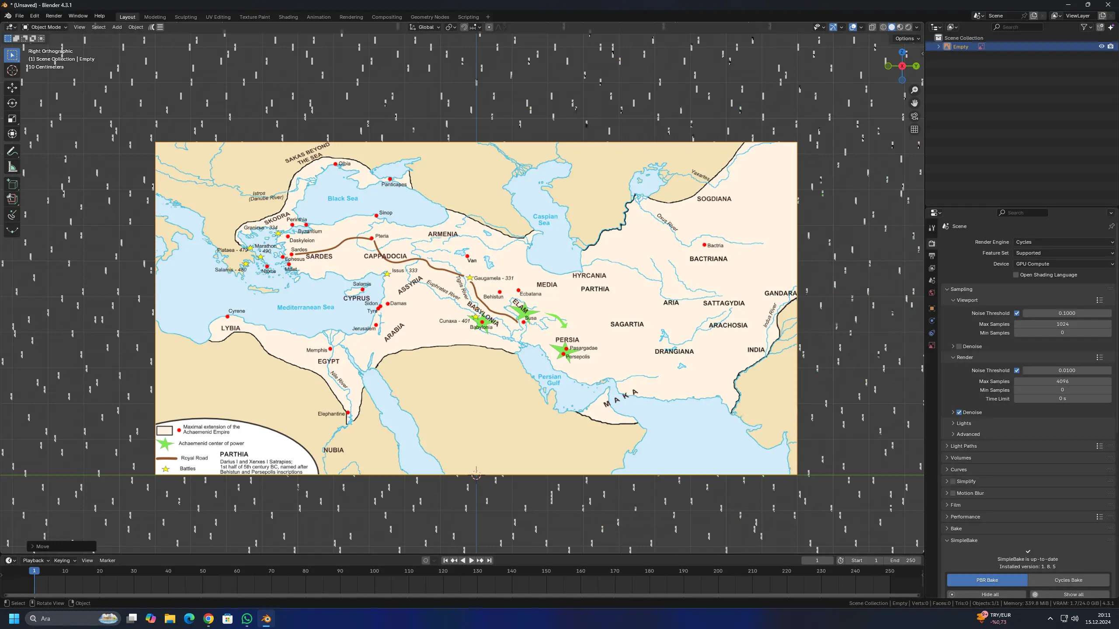This screenshot has height=629, width=1119.
Task: Switch to the Geometry Nodes workspace tab
Action: (x=430, y=17)
